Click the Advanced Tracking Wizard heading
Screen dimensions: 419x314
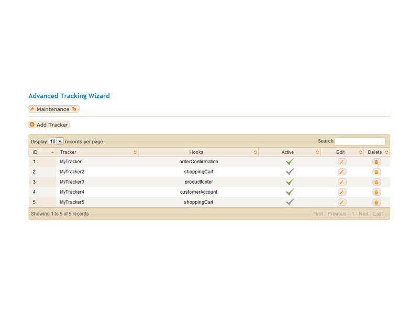coord(69,96)
